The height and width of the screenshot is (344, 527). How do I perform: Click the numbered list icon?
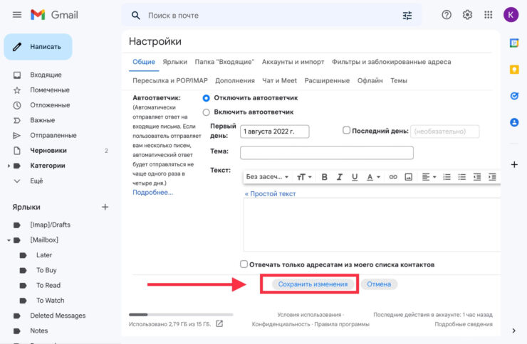pyautogui.click(x=447, y=177)
